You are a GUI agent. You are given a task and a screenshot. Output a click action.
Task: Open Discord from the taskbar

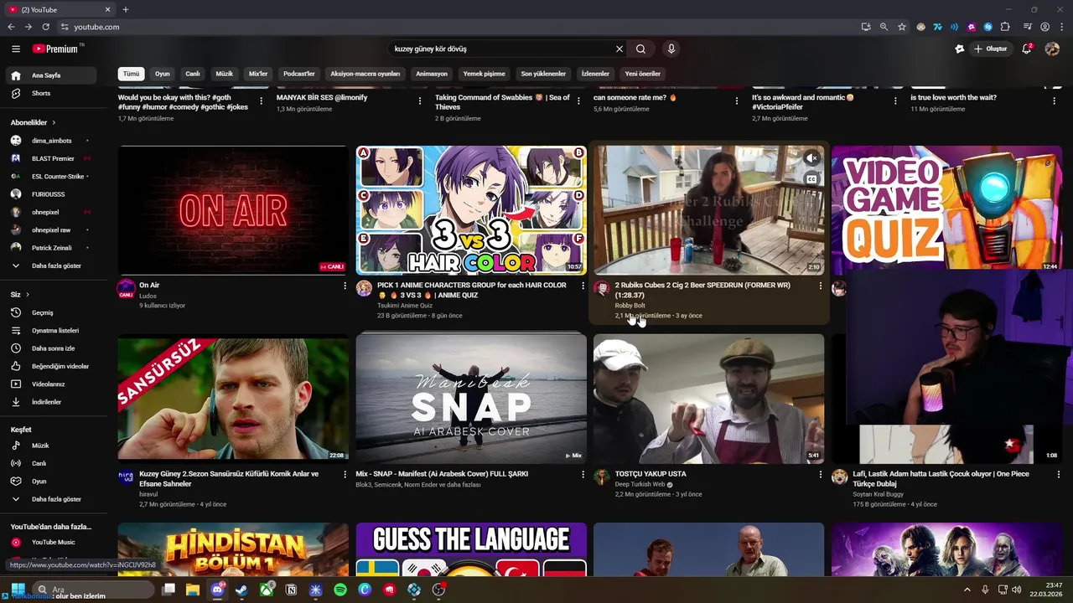tap(217, 590)
